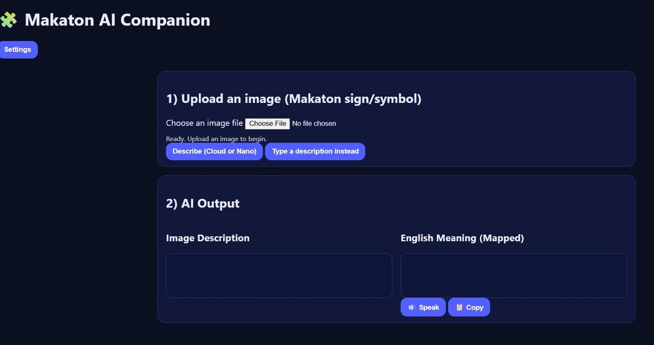
Task: Click the Choose an image file label
Action: click(x=204, y=123)
